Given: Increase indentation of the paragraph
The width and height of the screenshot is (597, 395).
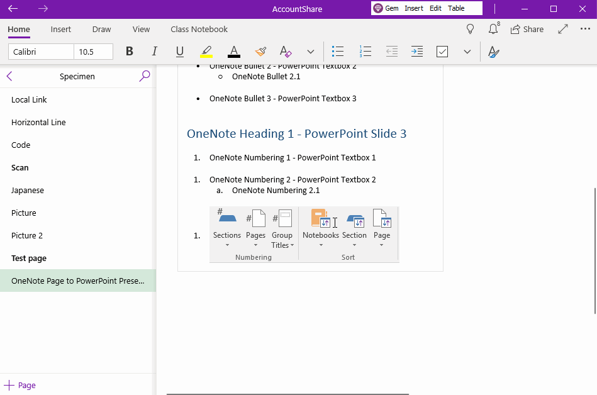Looking at the screenshot, I should tap(416, 52).
